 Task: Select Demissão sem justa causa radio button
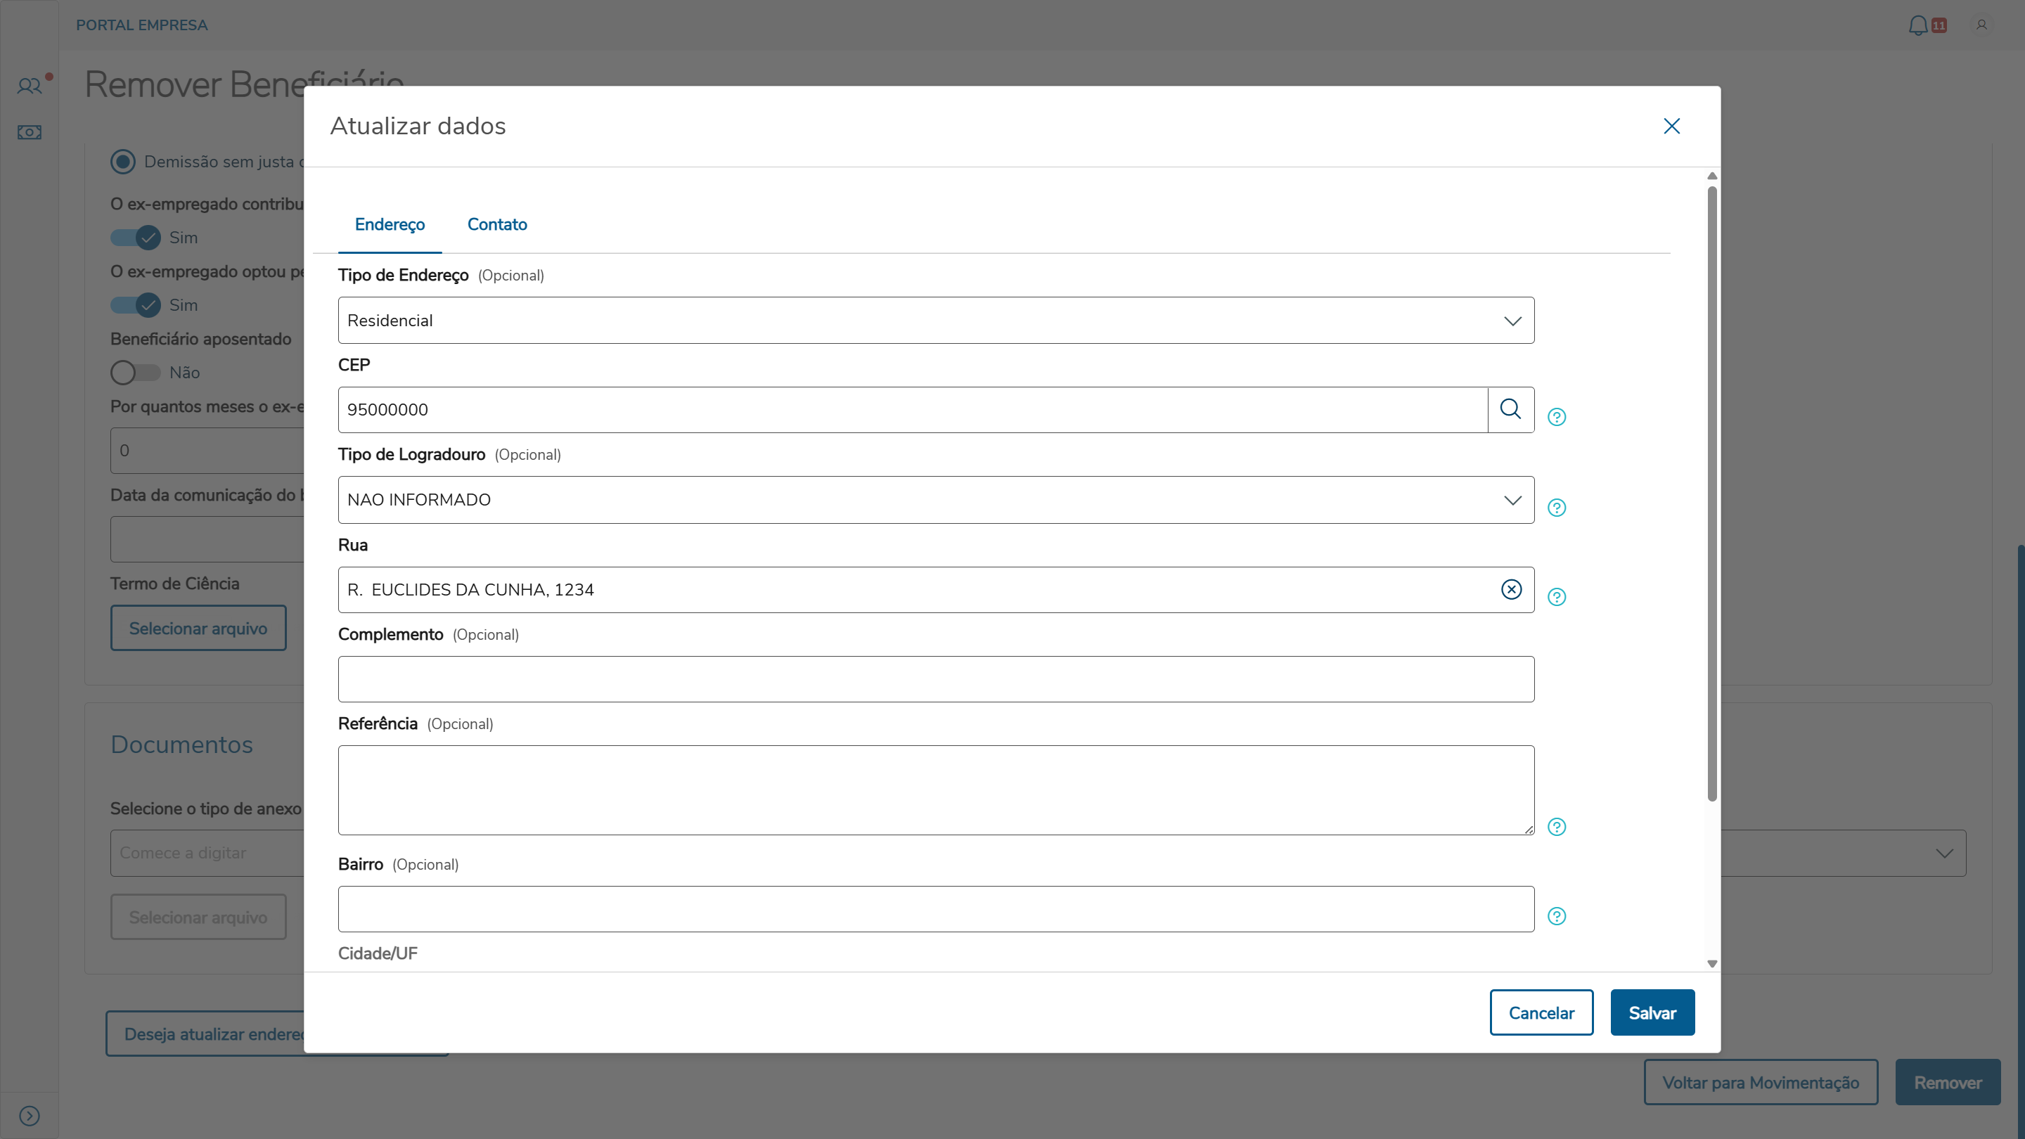click(122, 162)
